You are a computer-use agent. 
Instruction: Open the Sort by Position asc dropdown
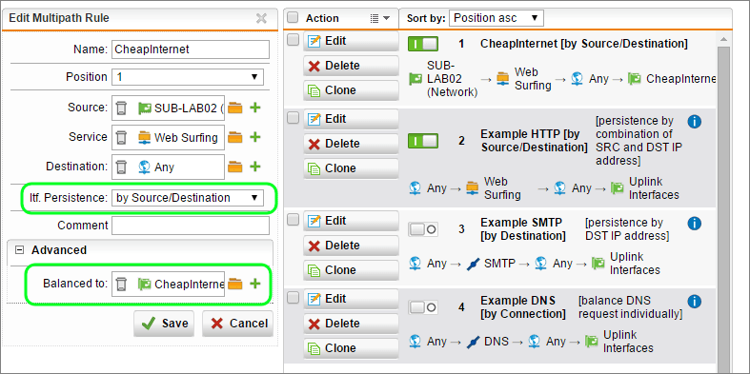point(496,18)
